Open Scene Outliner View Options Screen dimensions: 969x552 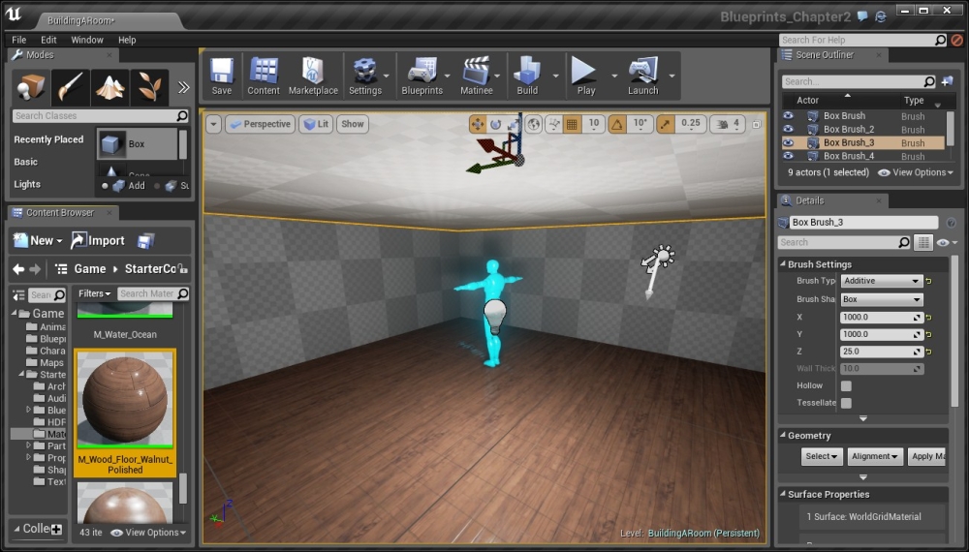(x=916, y=173)
